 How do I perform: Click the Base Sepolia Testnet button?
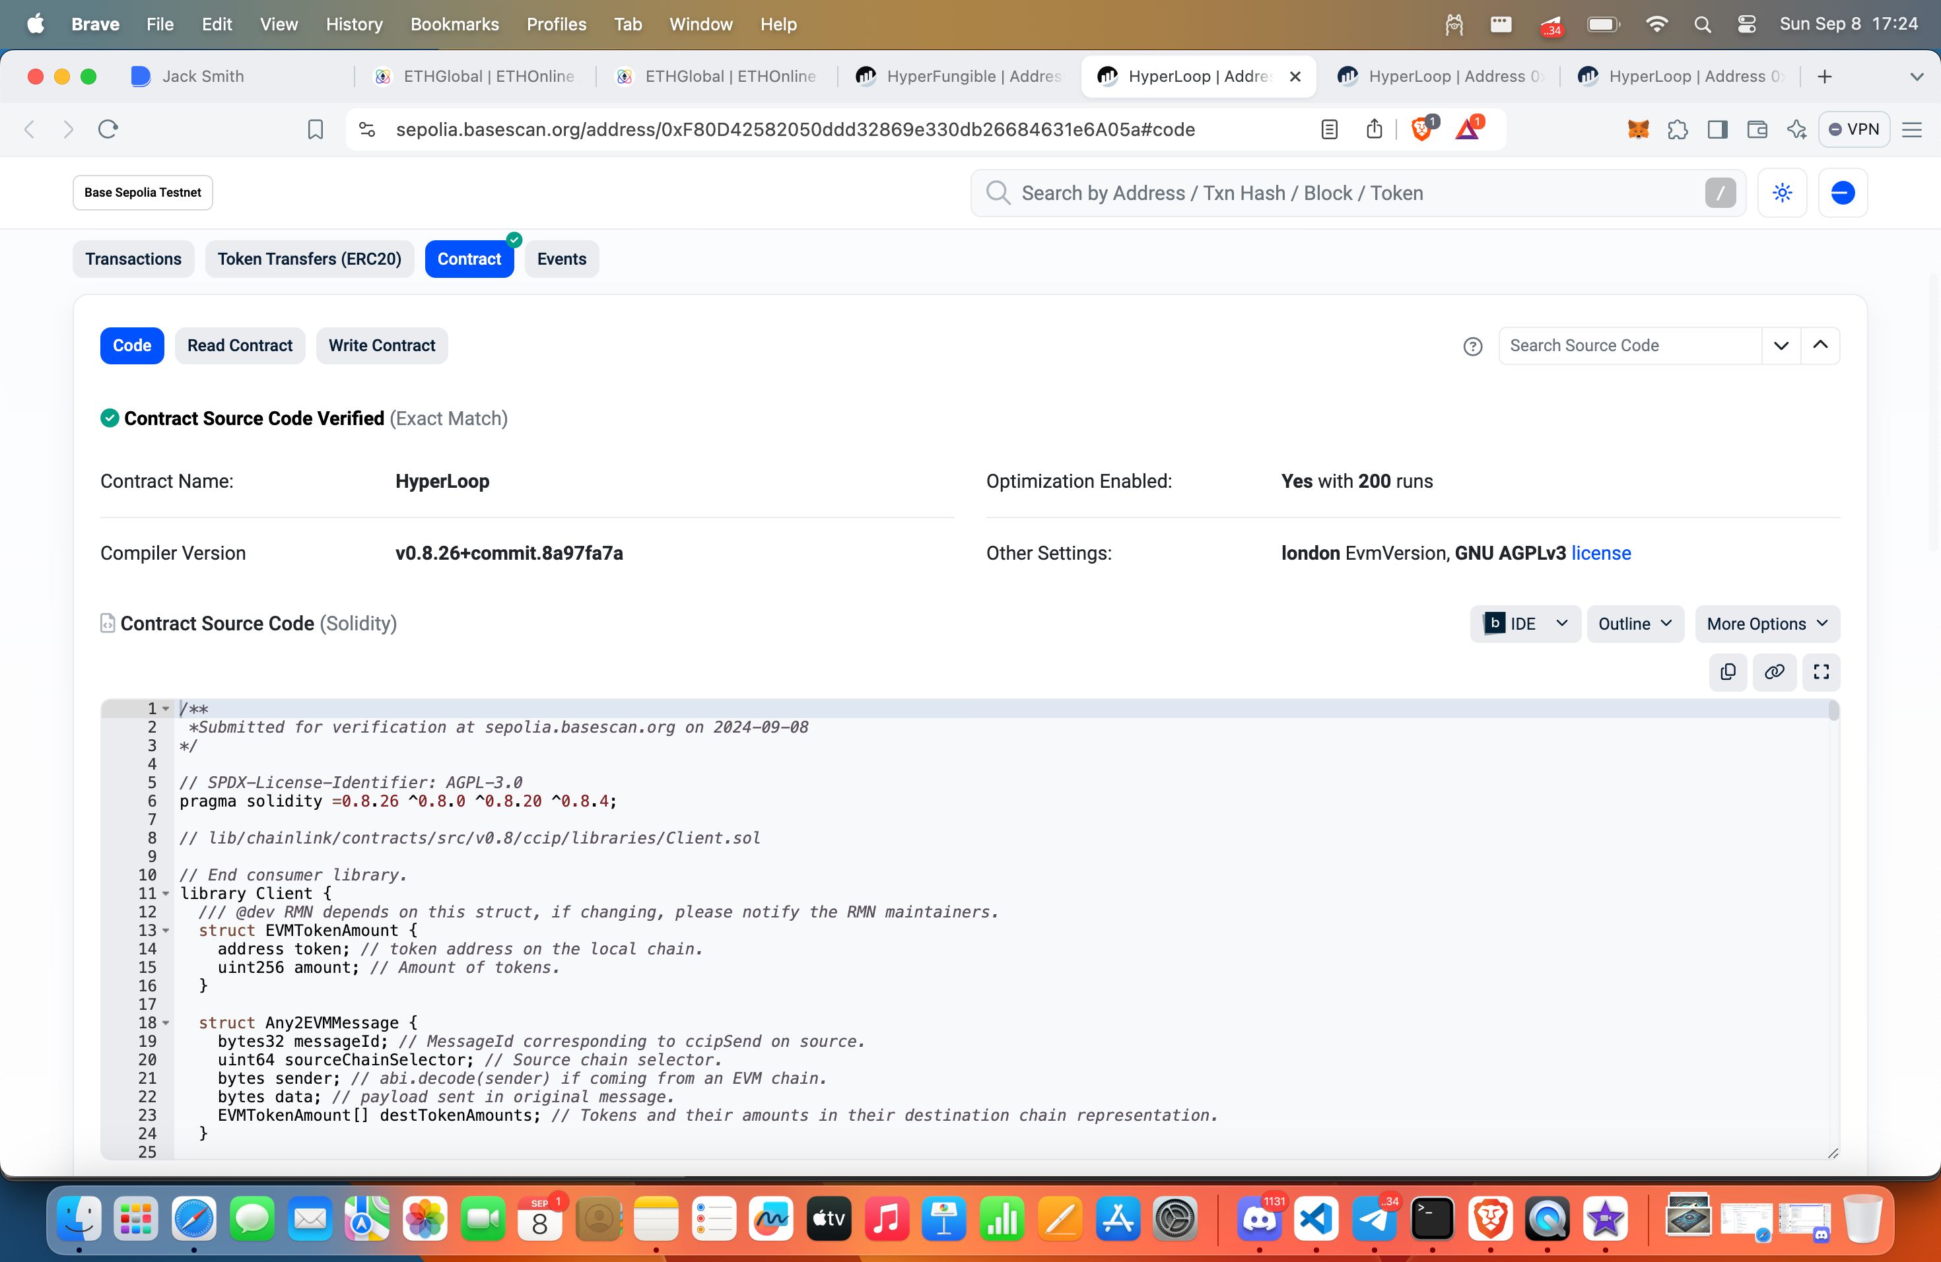[143, 193]
